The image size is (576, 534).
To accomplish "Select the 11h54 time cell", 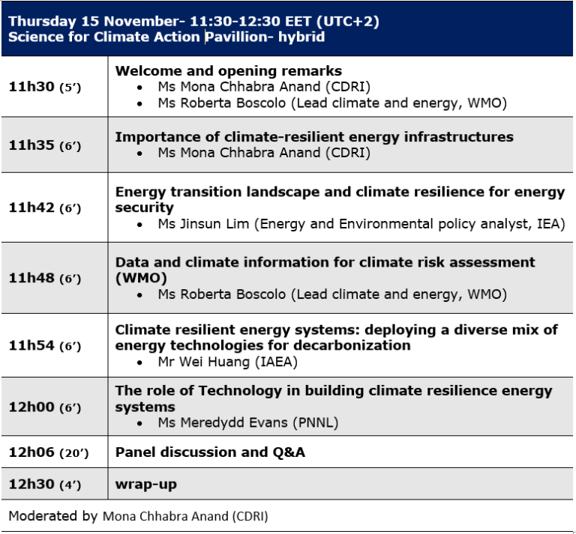I will point(44,345).
